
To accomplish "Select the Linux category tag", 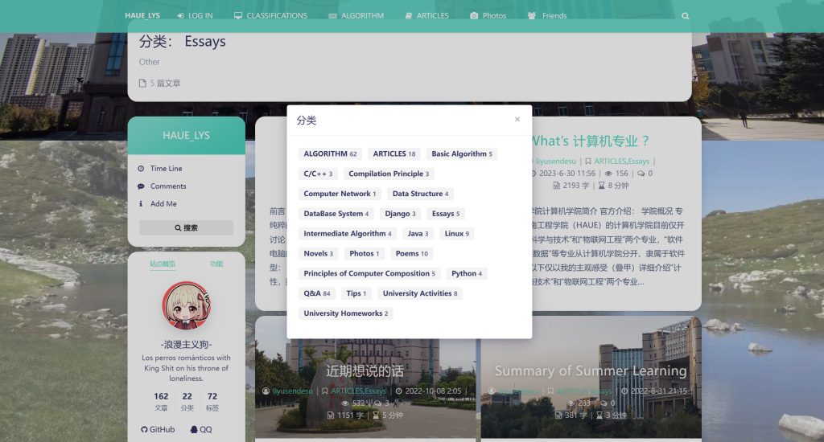I will pyautogui.click(x=456, y=234).
